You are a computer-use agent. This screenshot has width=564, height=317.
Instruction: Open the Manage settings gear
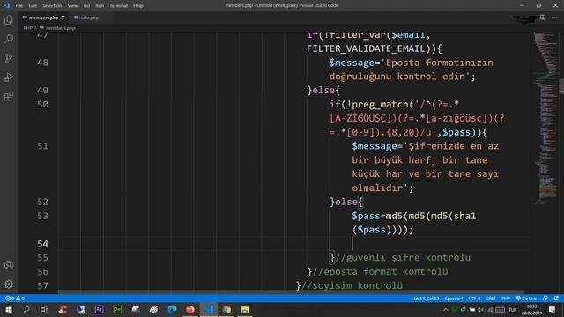click(x=9, y=284)
